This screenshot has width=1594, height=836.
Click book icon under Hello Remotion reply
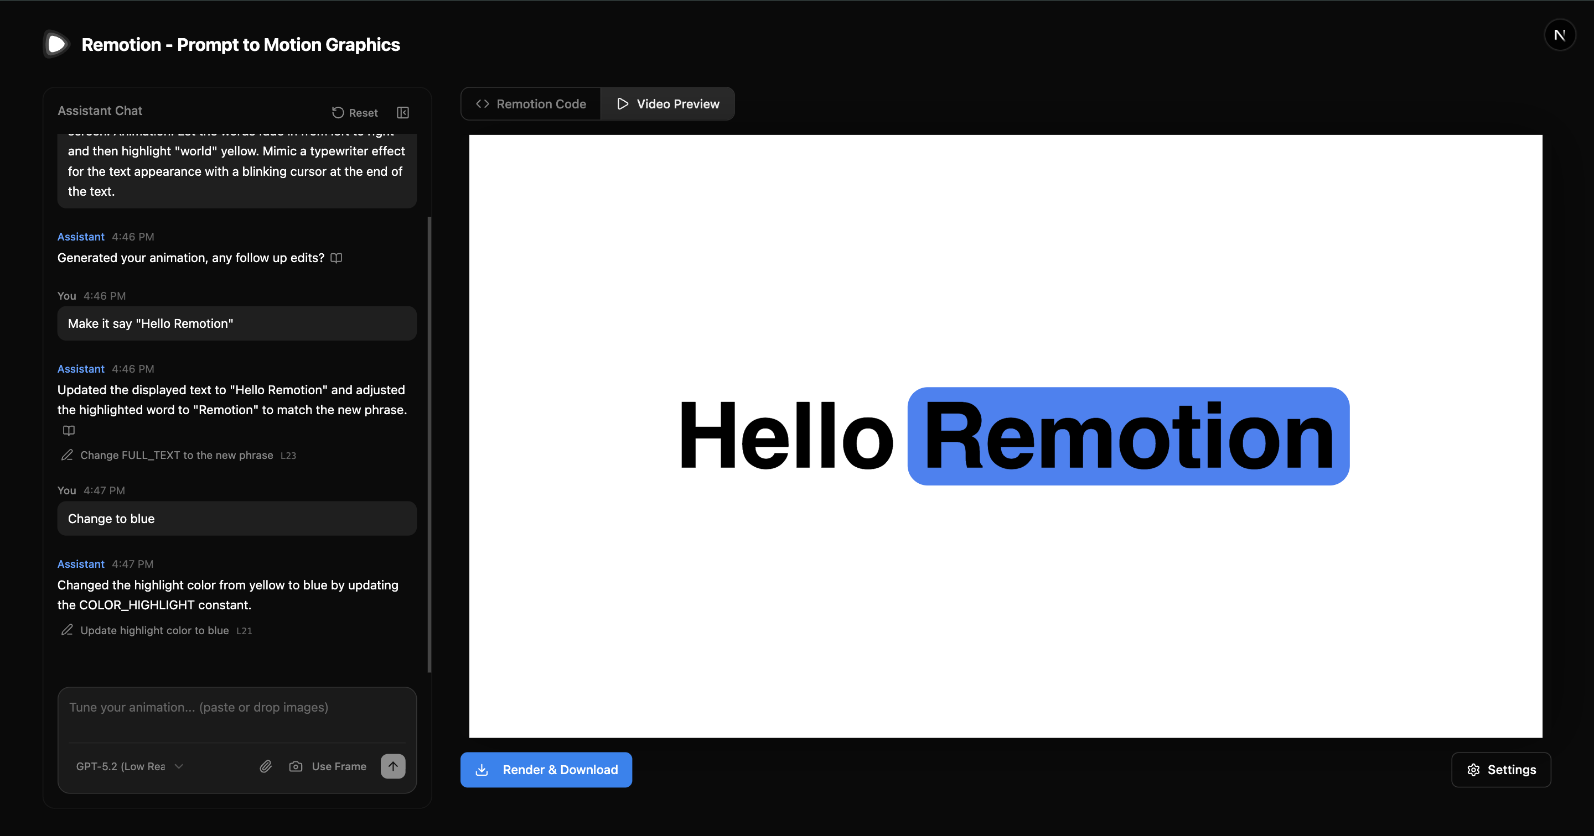[x=69, y=430]
